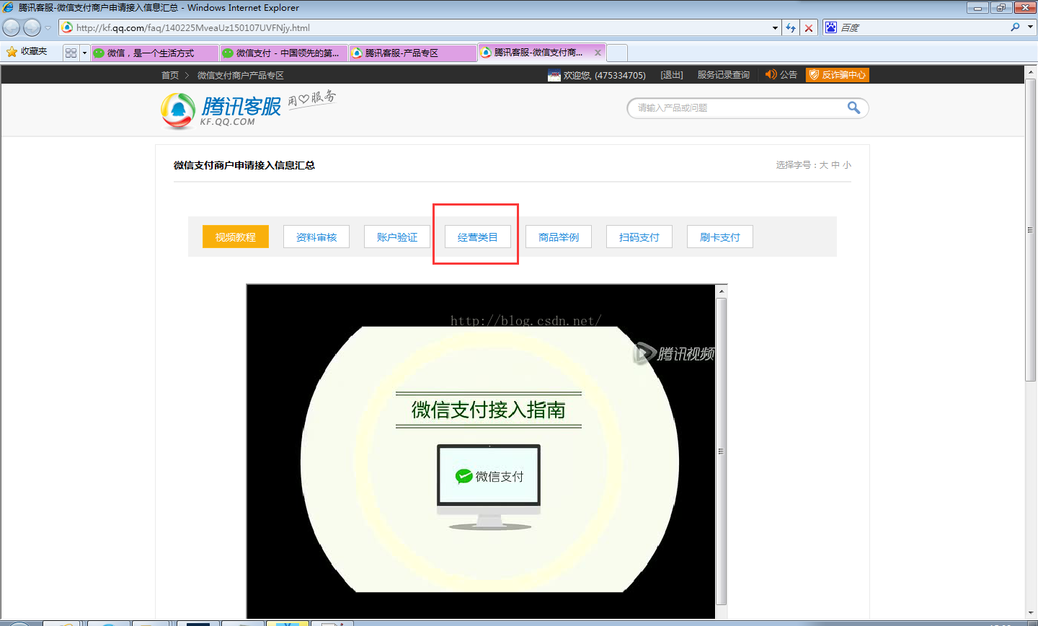Click the 腾讯客服 penguin logo
The height and width of the screenshot is (626, 1038).
pos(178,110)
